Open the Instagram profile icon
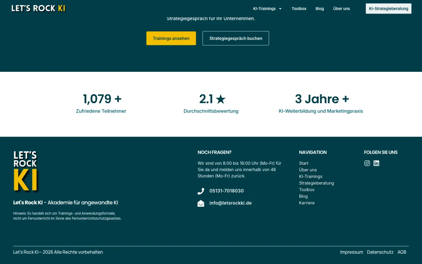Screen dimensions: 422x264 367,163
